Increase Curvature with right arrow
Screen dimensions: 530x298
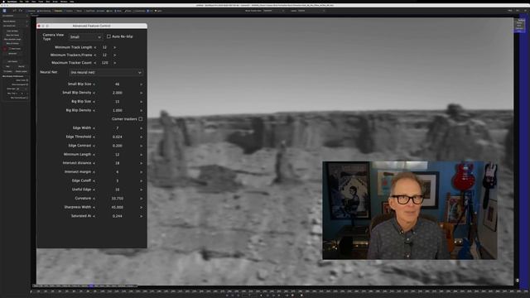[141, 199]
